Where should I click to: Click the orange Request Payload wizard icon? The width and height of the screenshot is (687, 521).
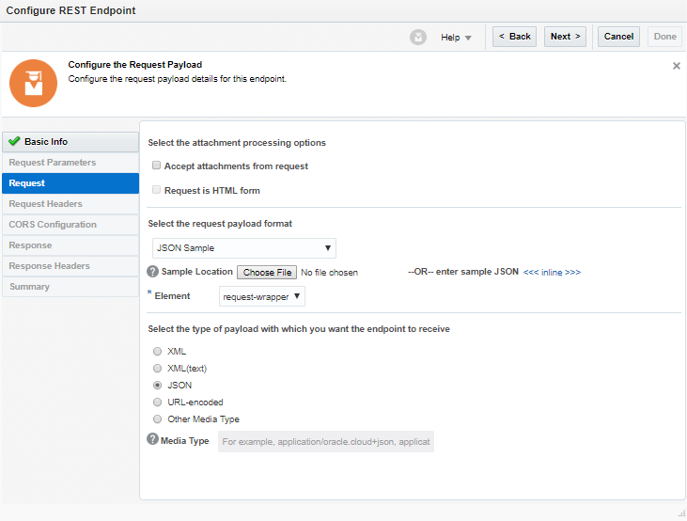(x=33, y=84)
